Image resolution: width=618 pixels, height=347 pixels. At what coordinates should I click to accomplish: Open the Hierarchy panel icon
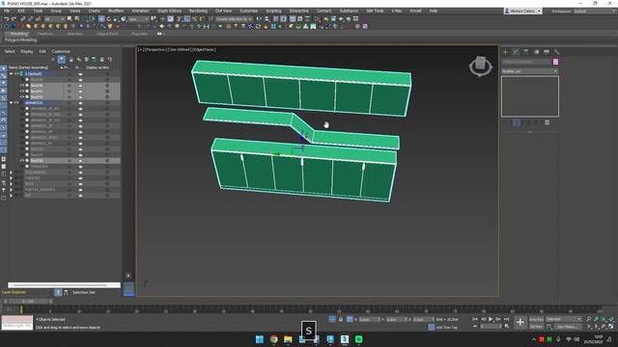click(x=525, y=52)
